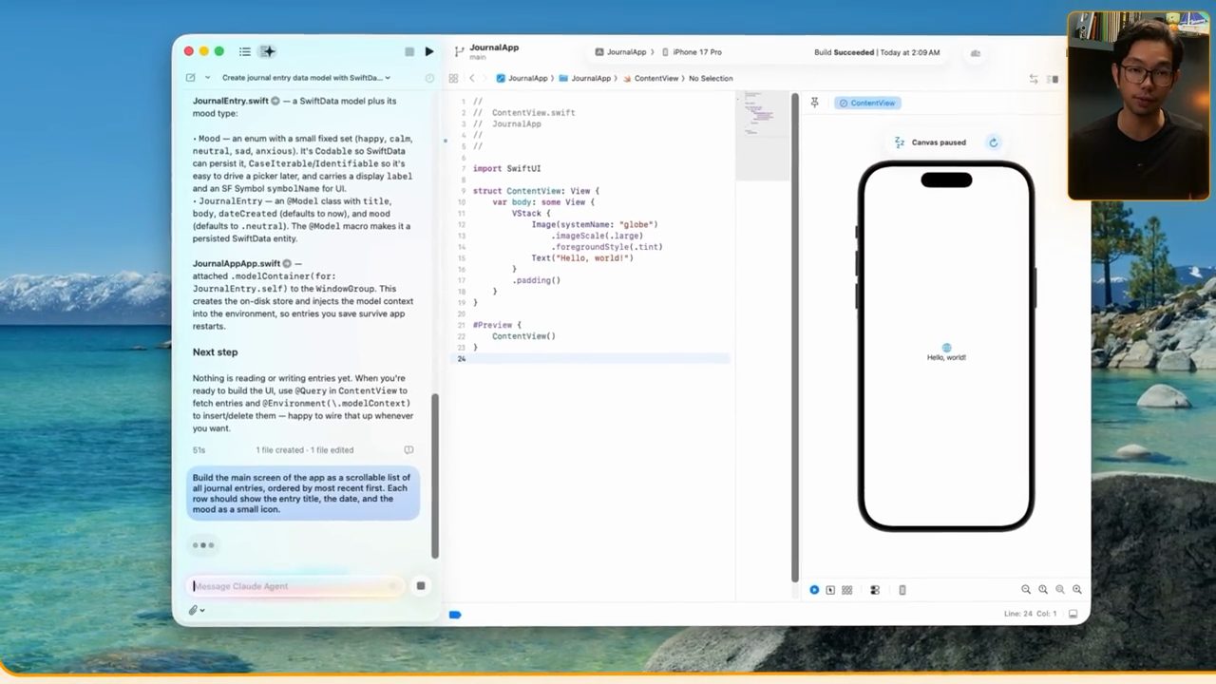
Task: Open the editor related items grid icon
Action: pos(454,78)
